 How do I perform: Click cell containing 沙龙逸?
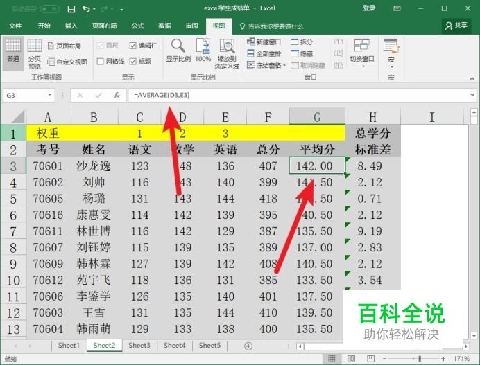(94, 166)
